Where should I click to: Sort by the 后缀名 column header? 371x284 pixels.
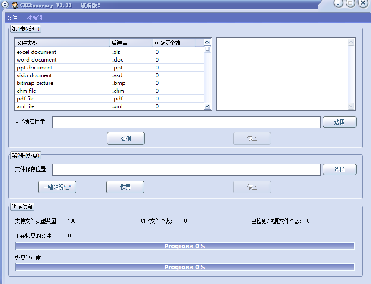[x=131, y=43]
